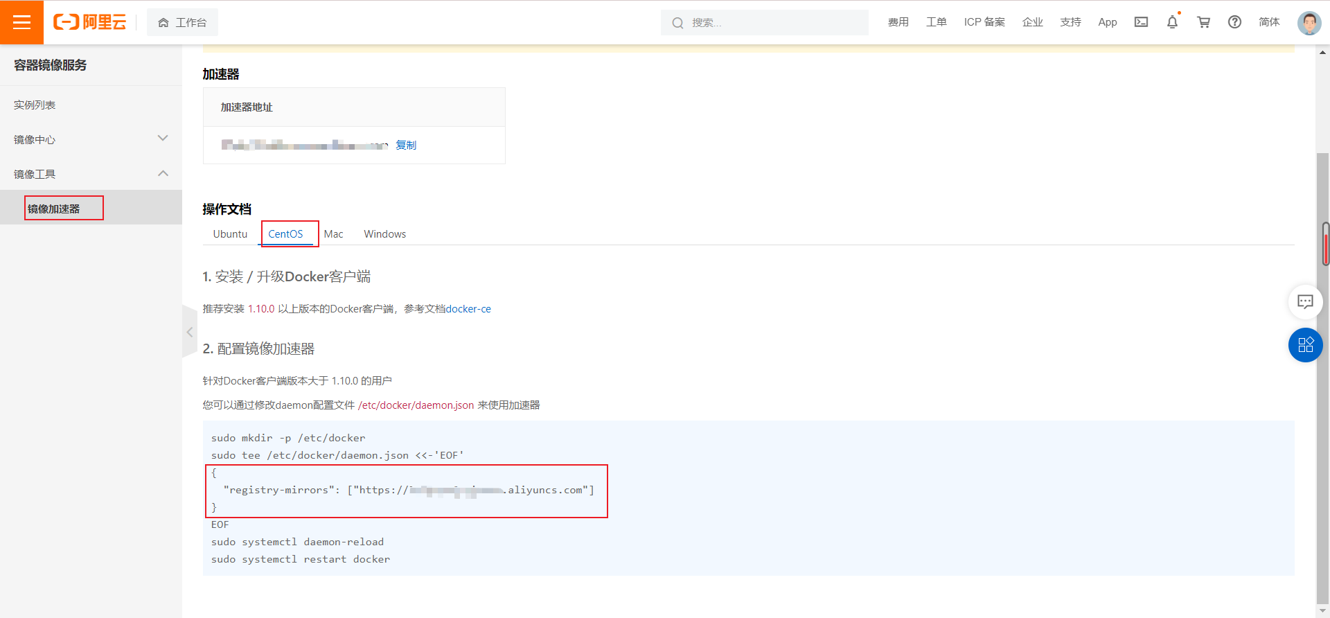
Task: Click the /etc/docker/daemon.json path text
Action: [416, 405]
